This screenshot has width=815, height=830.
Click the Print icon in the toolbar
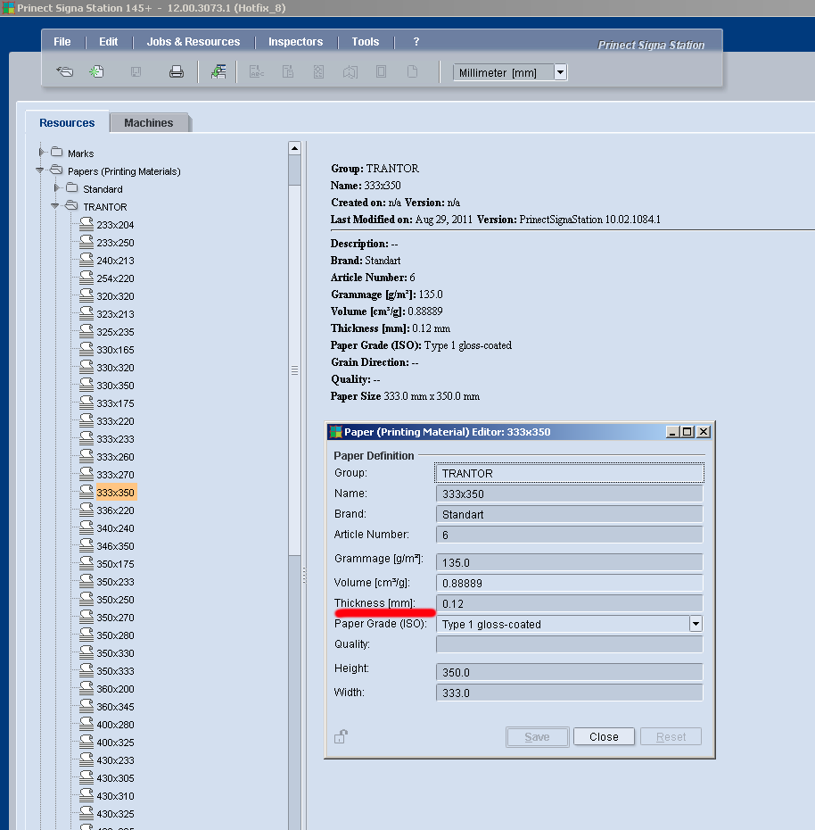tap(177, 72)
